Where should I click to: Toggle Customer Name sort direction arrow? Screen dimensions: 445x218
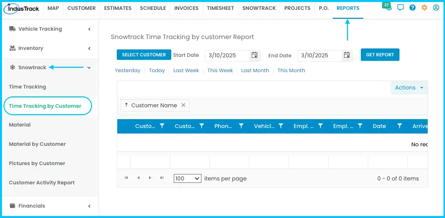tap(126, 105)
